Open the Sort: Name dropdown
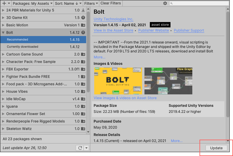The image size is (233, 156). point(68,3)
